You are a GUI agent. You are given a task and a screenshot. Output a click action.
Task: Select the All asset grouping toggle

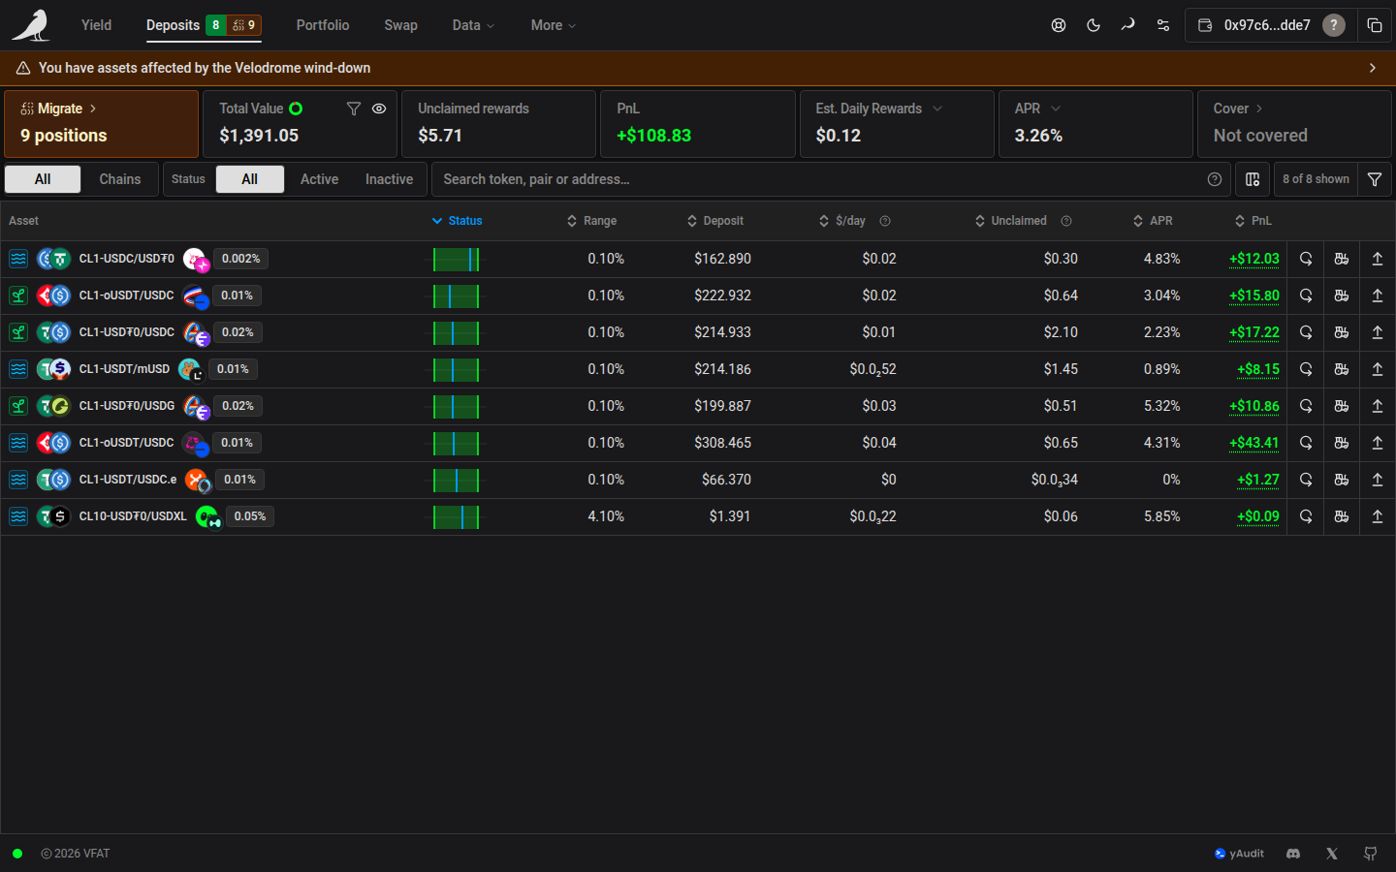(43, 179)
